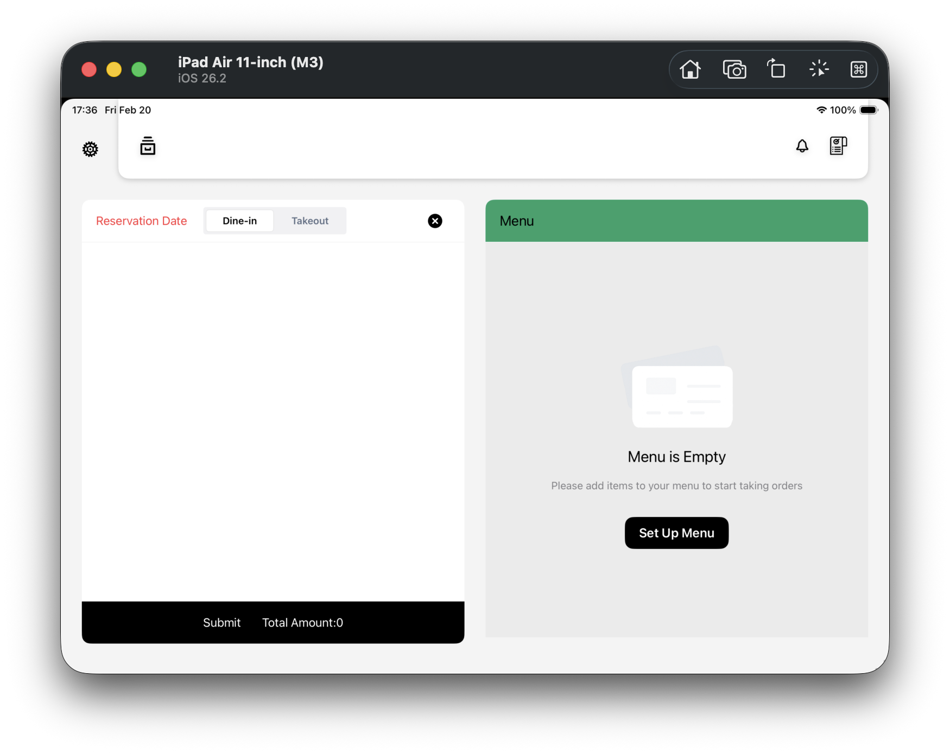Open notifications via the bell icon
Viewport: 950px width, 754px height.
tap(801, 146)
